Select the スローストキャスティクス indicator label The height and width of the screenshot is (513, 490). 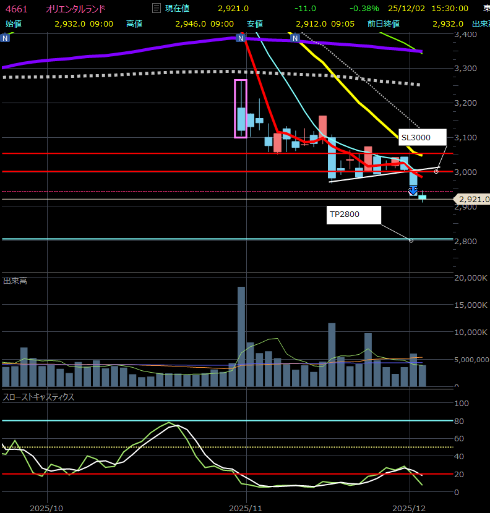coord(38,397)
